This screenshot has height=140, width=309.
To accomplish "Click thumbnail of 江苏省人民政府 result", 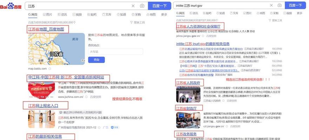I will tap(188, 94).
